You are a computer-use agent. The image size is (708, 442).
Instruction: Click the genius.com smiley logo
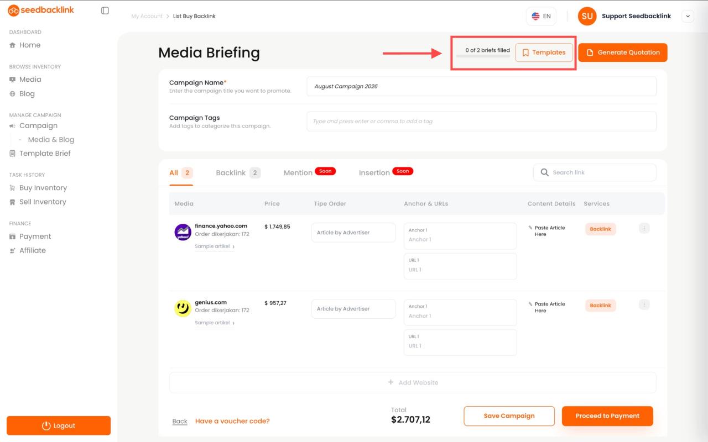point(183,308)
